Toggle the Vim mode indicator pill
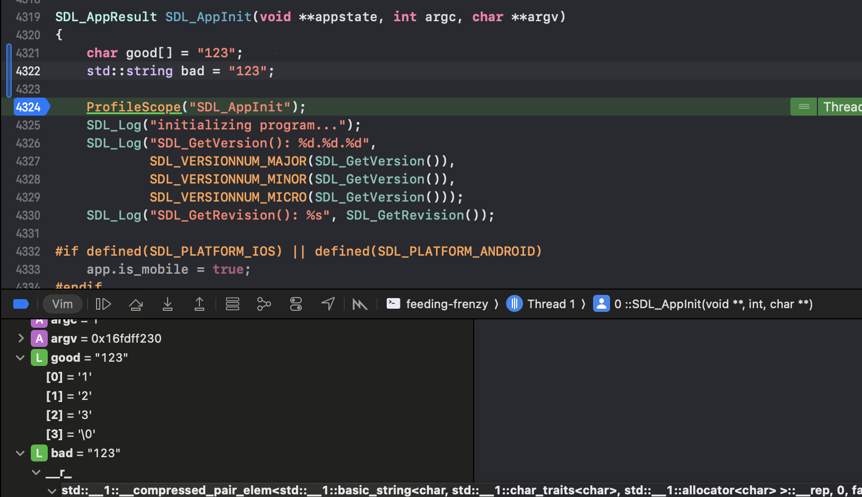Screen dimensions: 862x497 (63, 304)
